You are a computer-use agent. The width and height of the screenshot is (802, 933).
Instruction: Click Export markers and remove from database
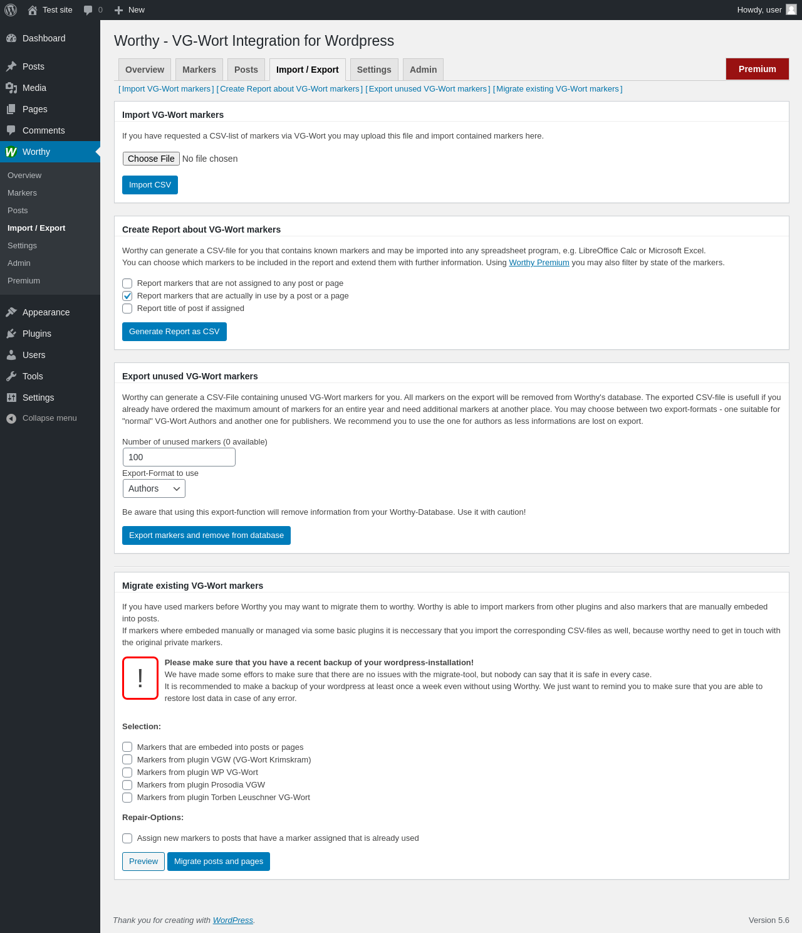click(x=206, y=535)
